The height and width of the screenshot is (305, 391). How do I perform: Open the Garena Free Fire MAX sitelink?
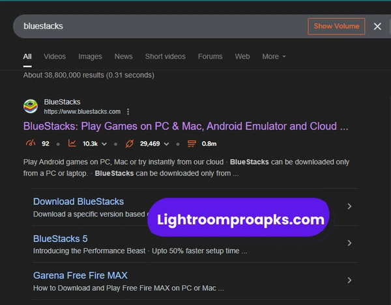click(80, 275)
